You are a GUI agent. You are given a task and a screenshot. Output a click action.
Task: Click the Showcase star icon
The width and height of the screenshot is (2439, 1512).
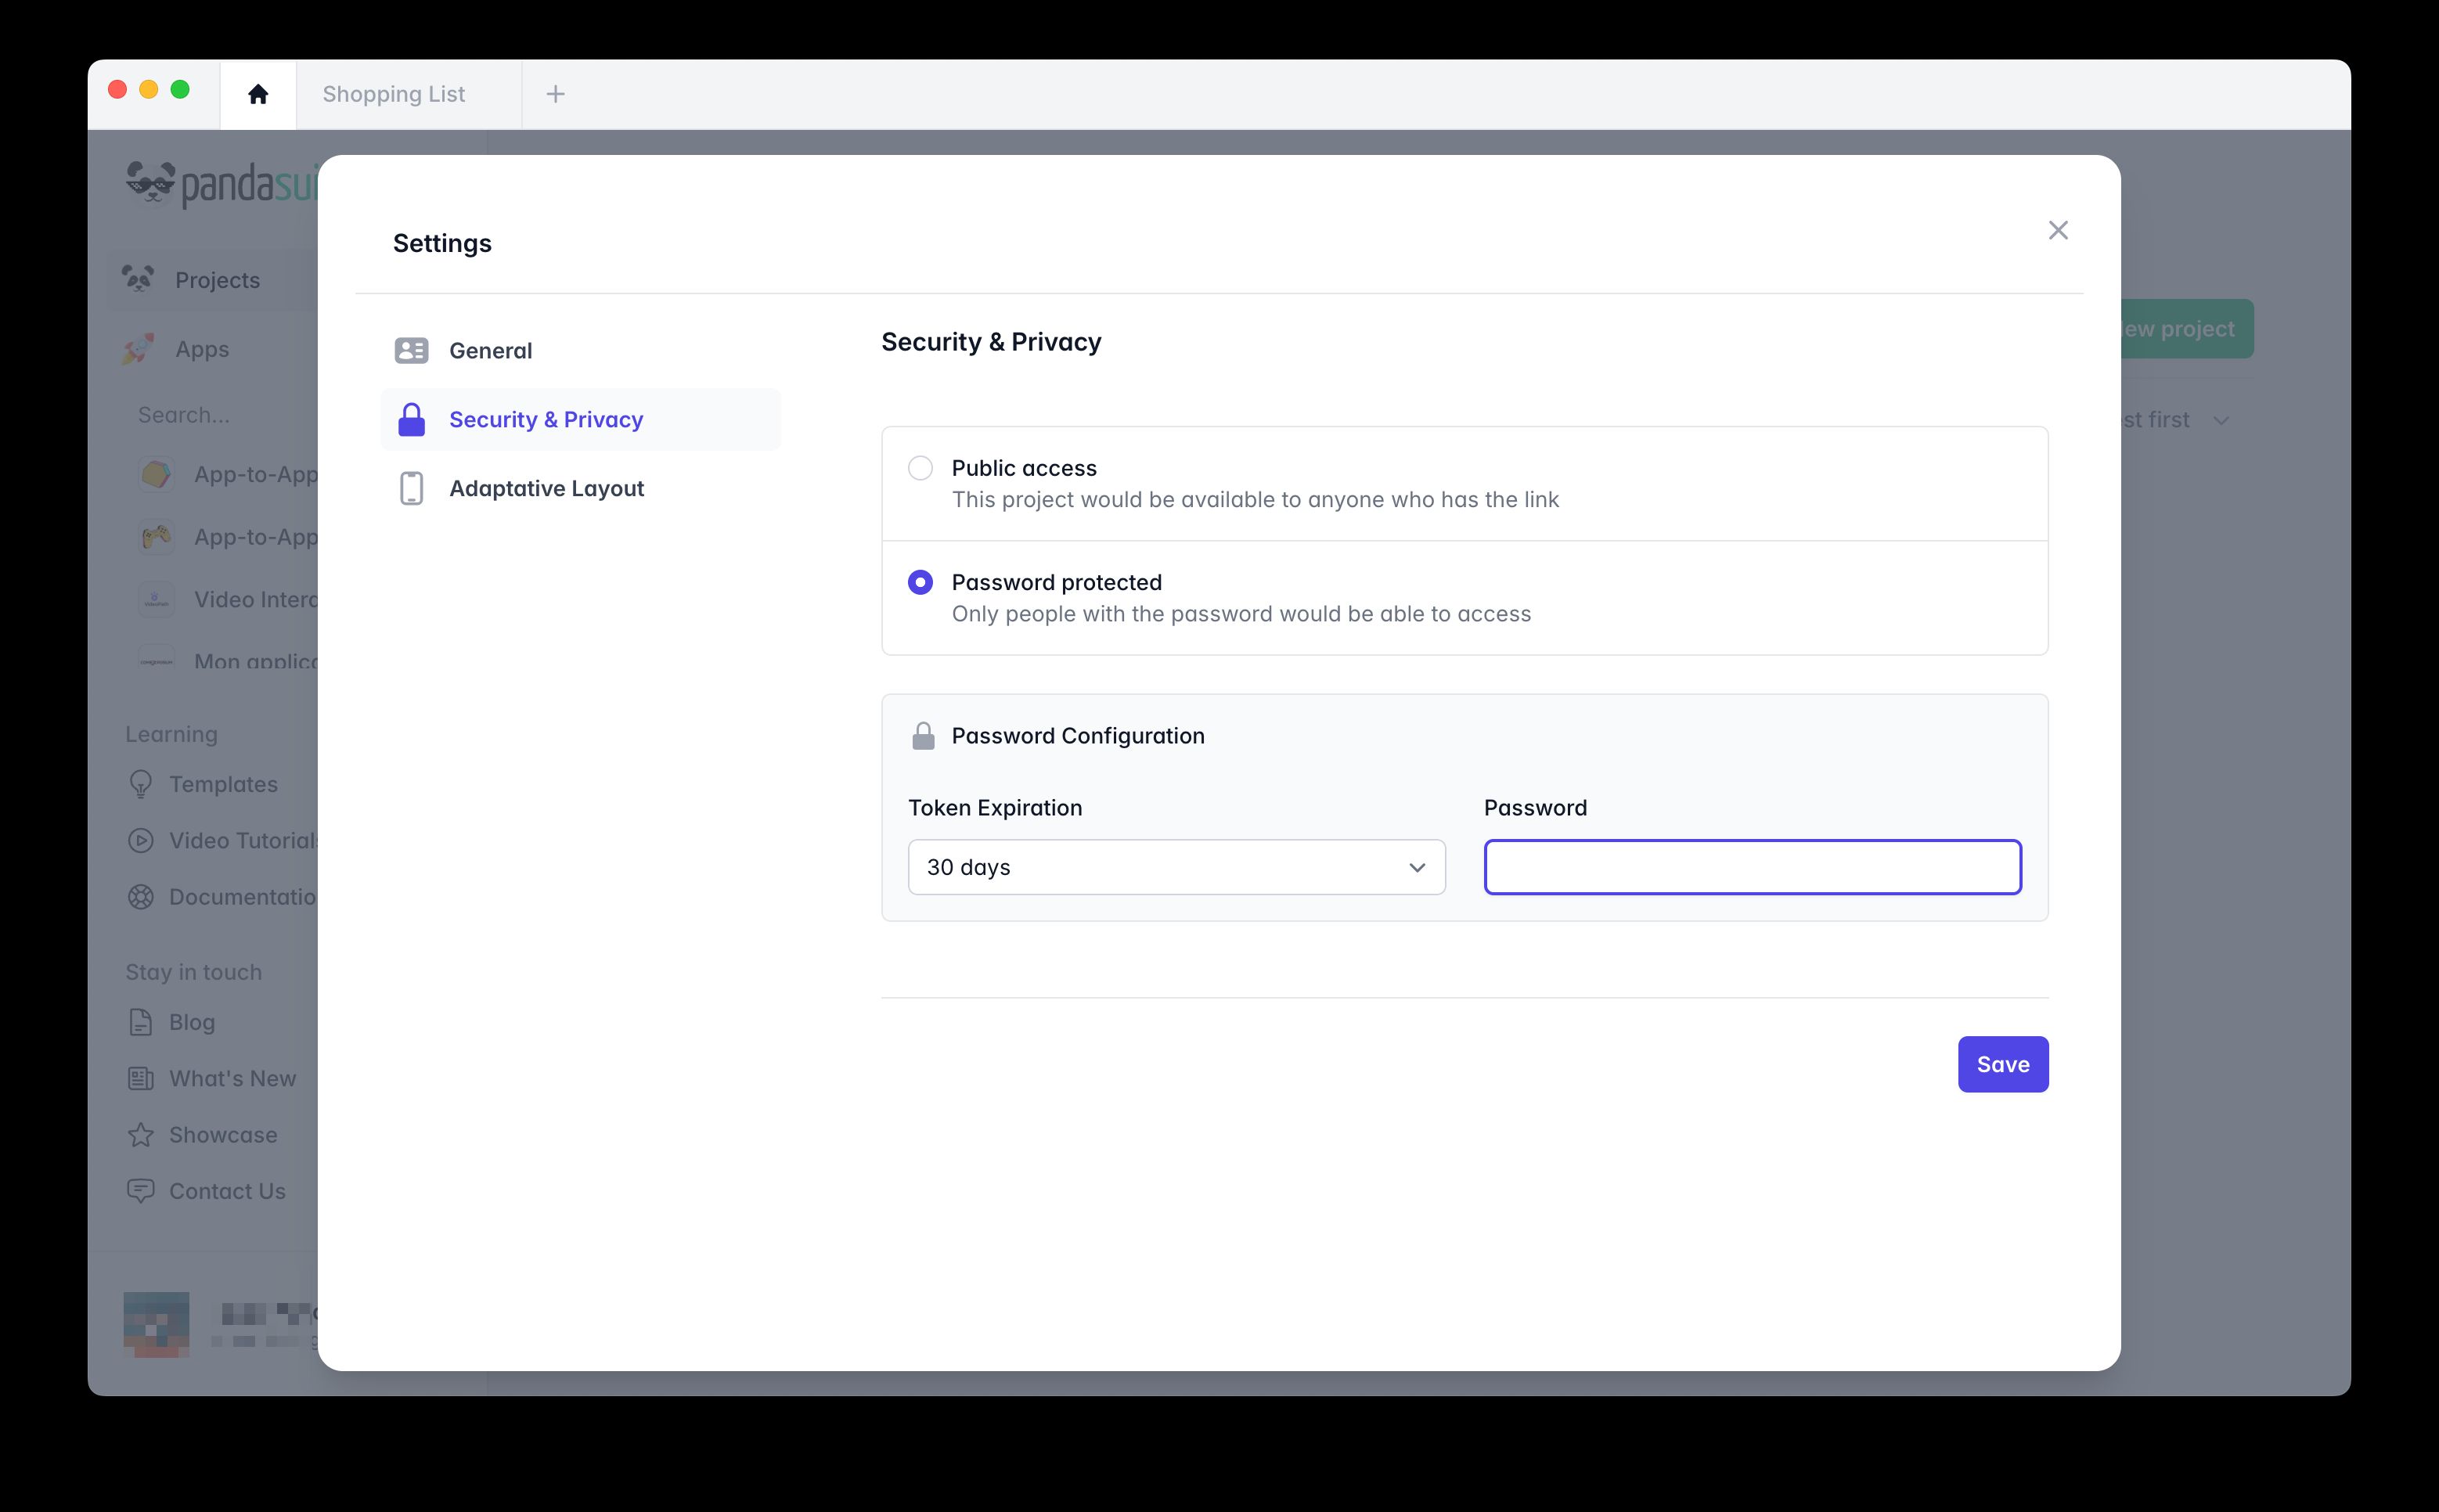(x=141, y=1134)
